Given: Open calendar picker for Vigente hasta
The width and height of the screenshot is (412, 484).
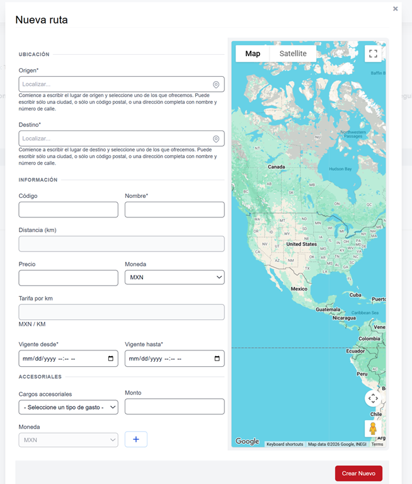Looking at the screenshot, I should coord(217,359).
